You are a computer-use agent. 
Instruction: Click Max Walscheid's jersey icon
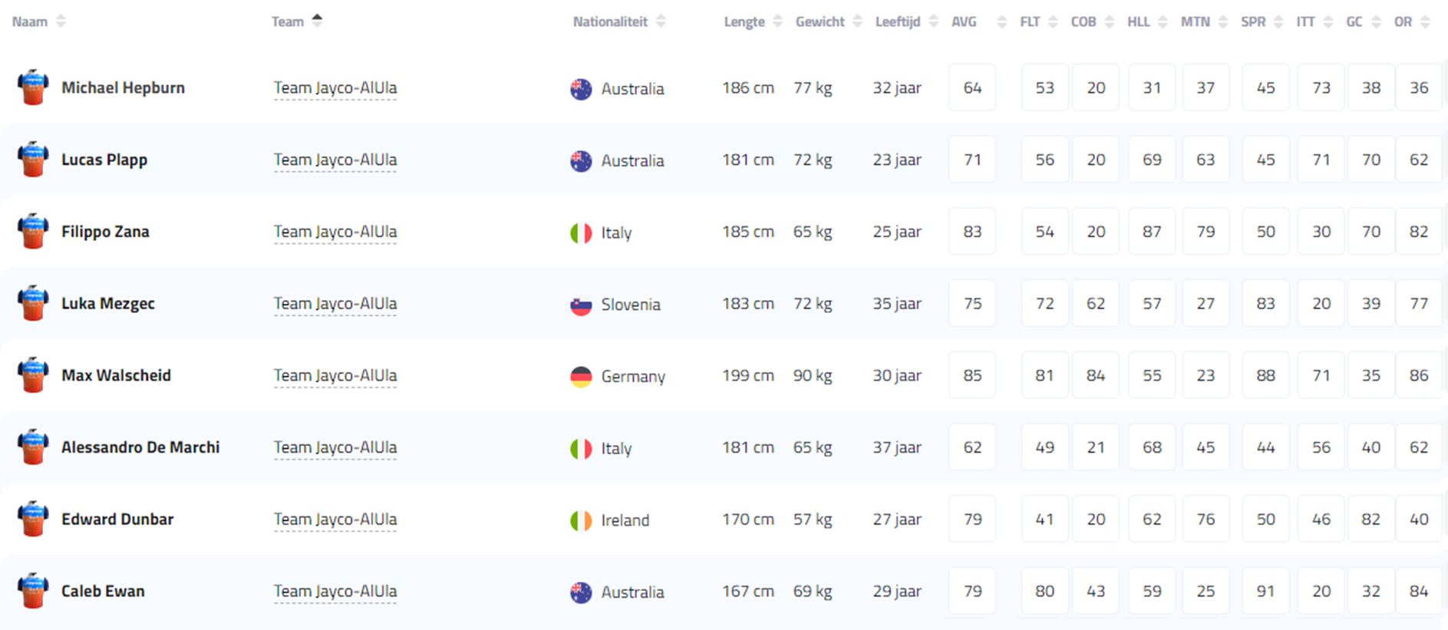pyautogui.click(x=33, y=375)
